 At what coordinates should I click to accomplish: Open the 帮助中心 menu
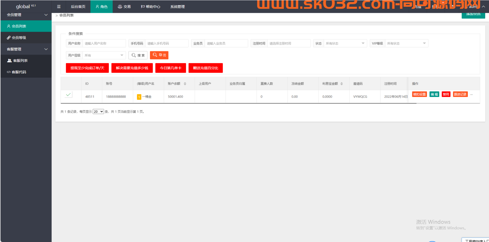click(151, 6)
